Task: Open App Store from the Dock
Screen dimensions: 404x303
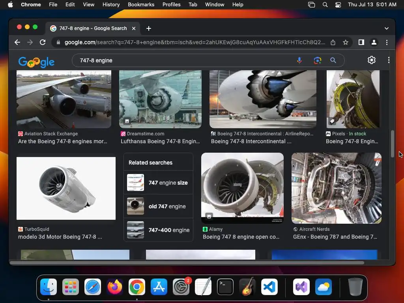Action: click(159, 287)
